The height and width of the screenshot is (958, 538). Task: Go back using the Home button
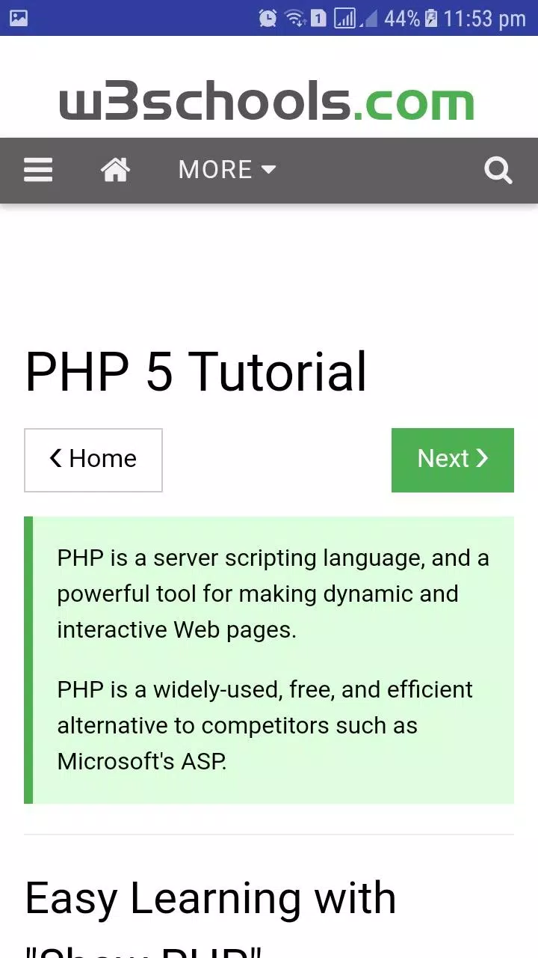click(x=93, y=460)
